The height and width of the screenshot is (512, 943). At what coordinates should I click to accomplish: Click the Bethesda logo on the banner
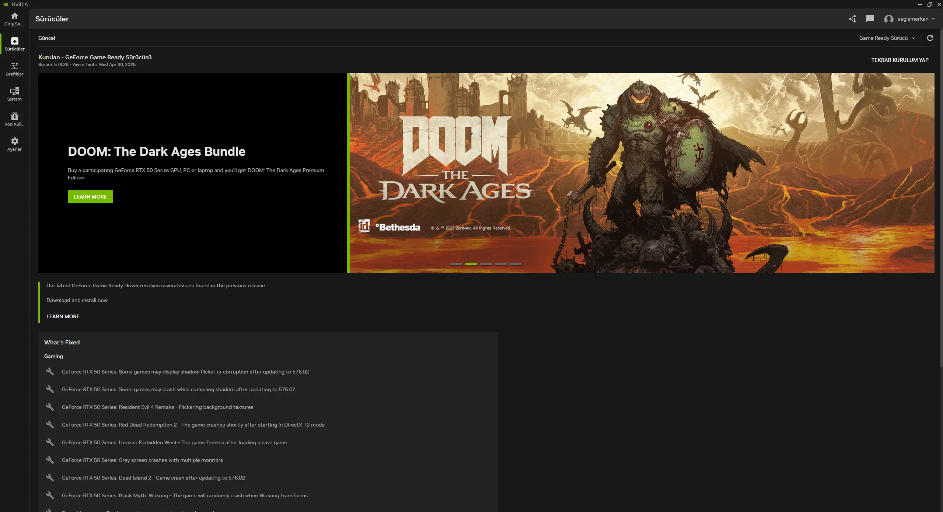click(398, 227)
